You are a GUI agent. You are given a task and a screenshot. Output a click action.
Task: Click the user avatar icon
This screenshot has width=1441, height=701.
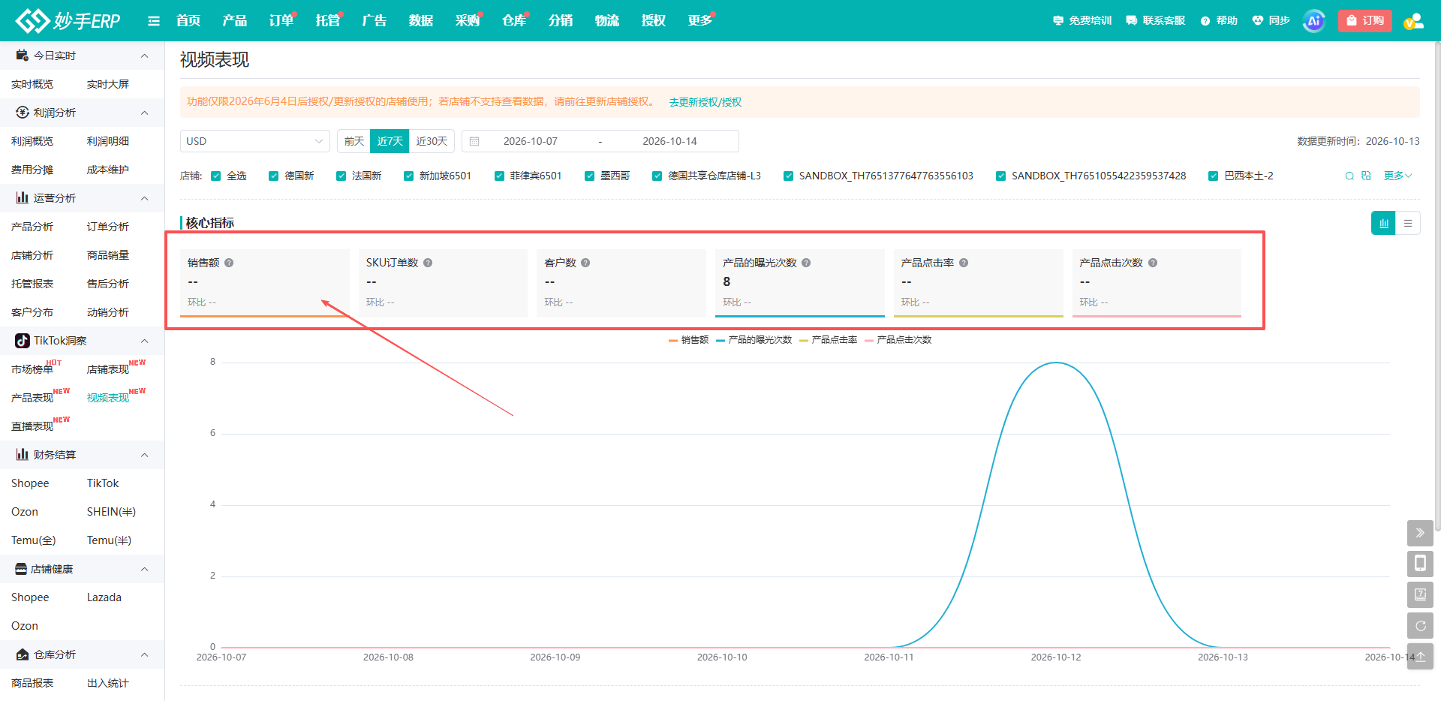click(1414, 21)
